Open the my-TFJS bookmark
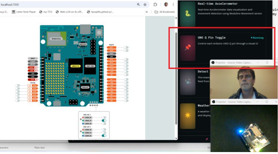 pos(46,12)
